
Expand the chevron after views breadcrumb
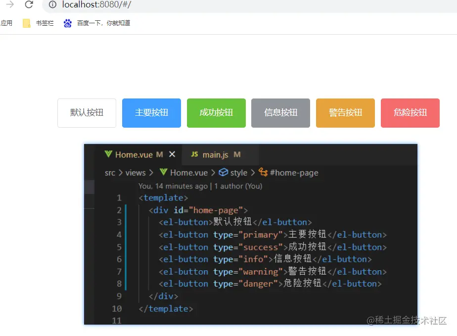pyautogui.click(x=151, y=173)
